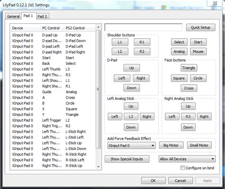Select the Y to Triangle binding row
Image resolution: width=225 pixels, height=189 pixels.
(x=53, y=115)
